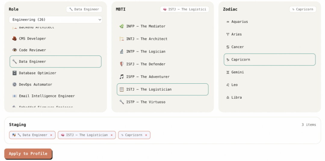Remove the ISTJ Logistician staging chip
Screen dimensions: 325x161
click(112, 135)
